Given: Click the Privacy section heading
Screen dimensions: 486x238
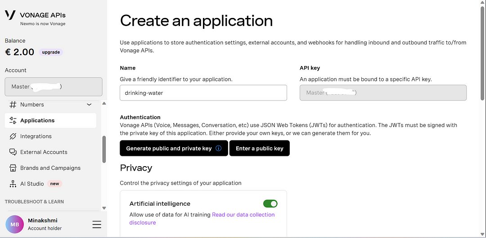Looking at the screenshot, I should click(136, 168).
